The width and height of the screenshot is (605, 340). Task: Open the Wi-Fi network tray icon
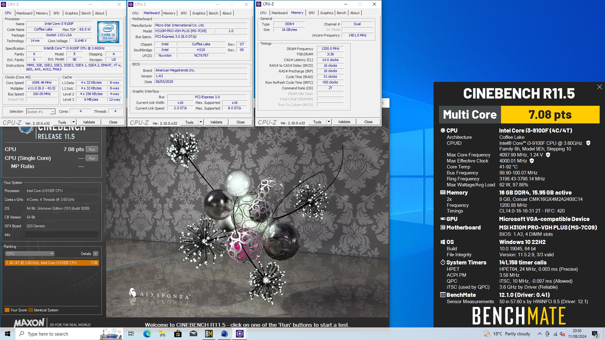coord(555,334)
